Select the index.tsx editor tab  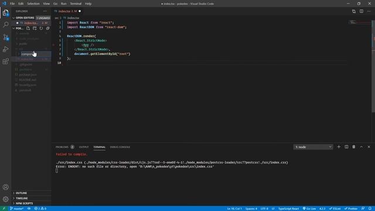[67, 11]
